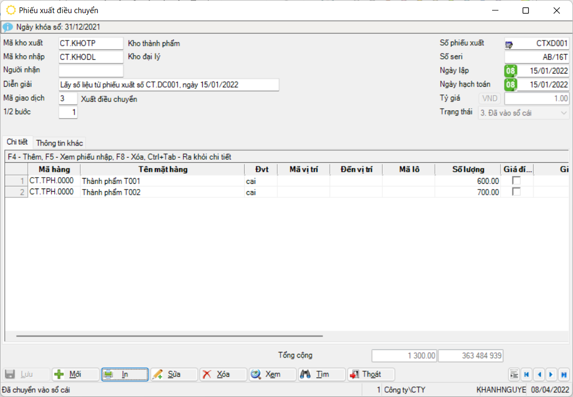This screenshot has height=397, width=573.
Task: Go to the next record arrow
Action: click(x=551, y=374)
